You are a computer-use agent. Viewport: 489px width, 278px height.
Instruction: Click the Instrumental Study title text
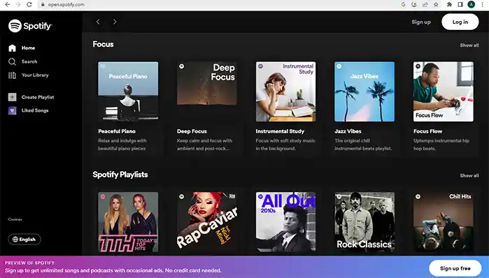pyautogui.click(x=280, y=131)
